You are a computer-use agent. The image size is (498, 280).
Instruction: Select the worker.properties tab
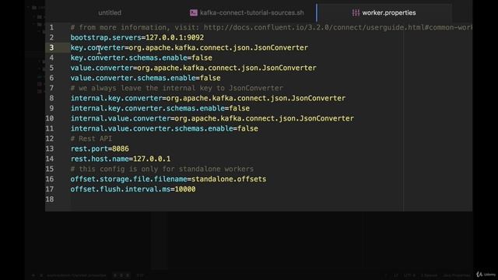pyautogui.click(x=389, y=12)
